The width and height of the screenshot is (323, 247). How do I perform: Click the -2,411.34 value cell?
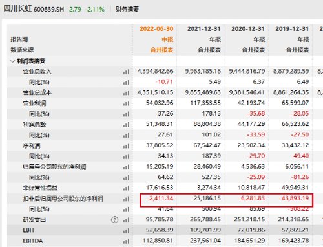(160, 199)
